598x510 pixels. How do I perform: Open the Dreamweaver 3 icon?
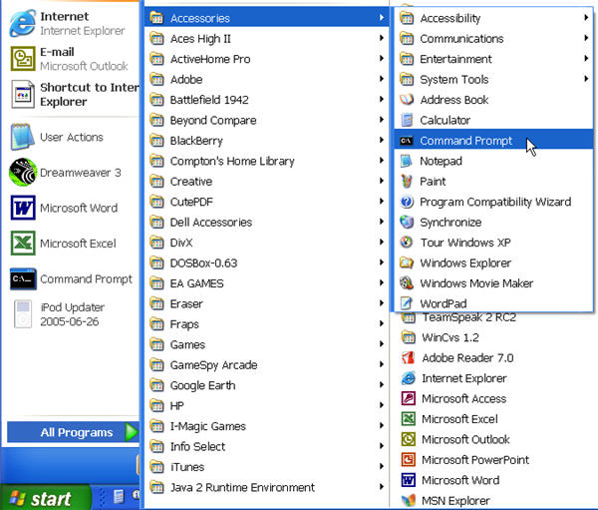click(x=23, y=173)
